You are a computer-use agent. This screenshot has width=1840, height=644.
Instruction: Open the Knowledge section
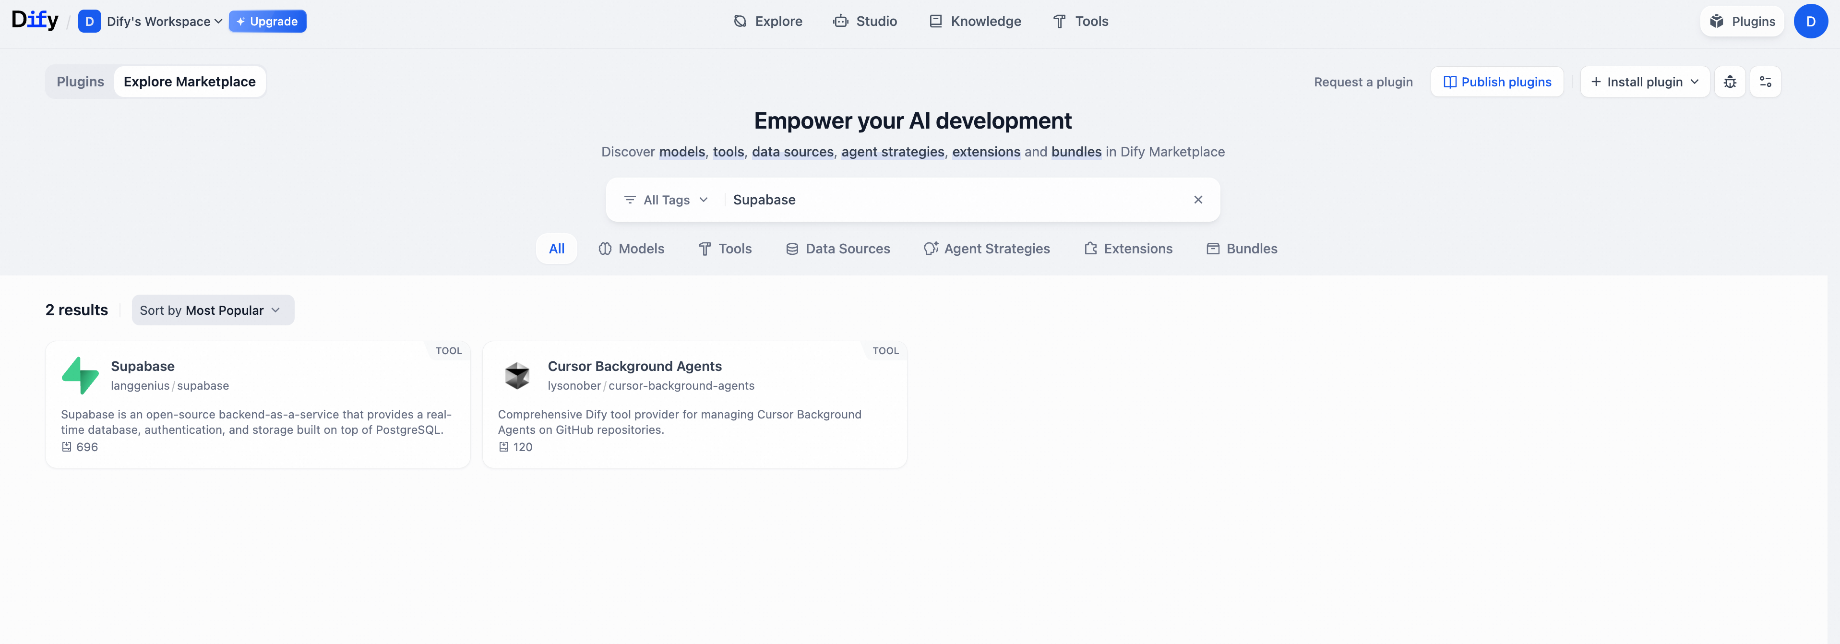(975, 22)
